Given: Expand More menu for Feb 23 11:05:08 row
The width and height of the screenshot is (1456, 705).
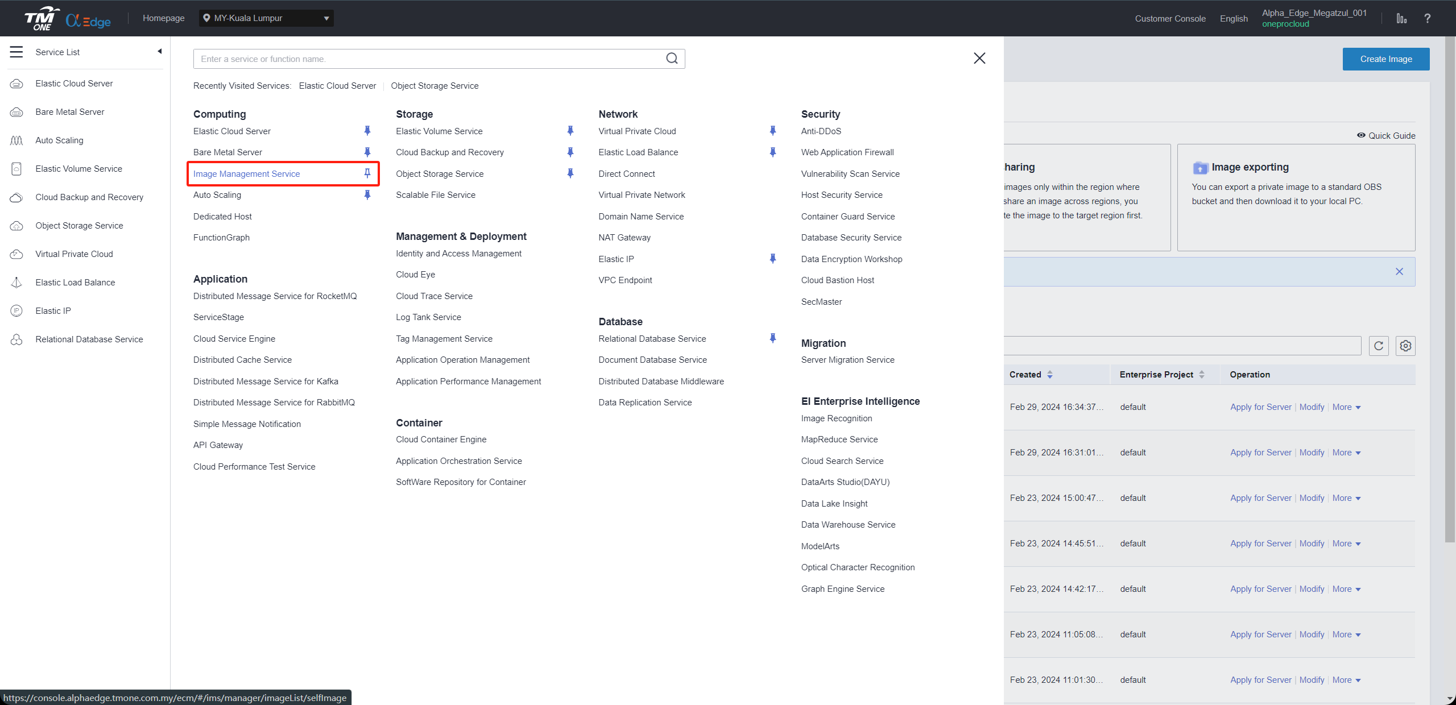Looking at the screenshot, I should click(1346, 634).
